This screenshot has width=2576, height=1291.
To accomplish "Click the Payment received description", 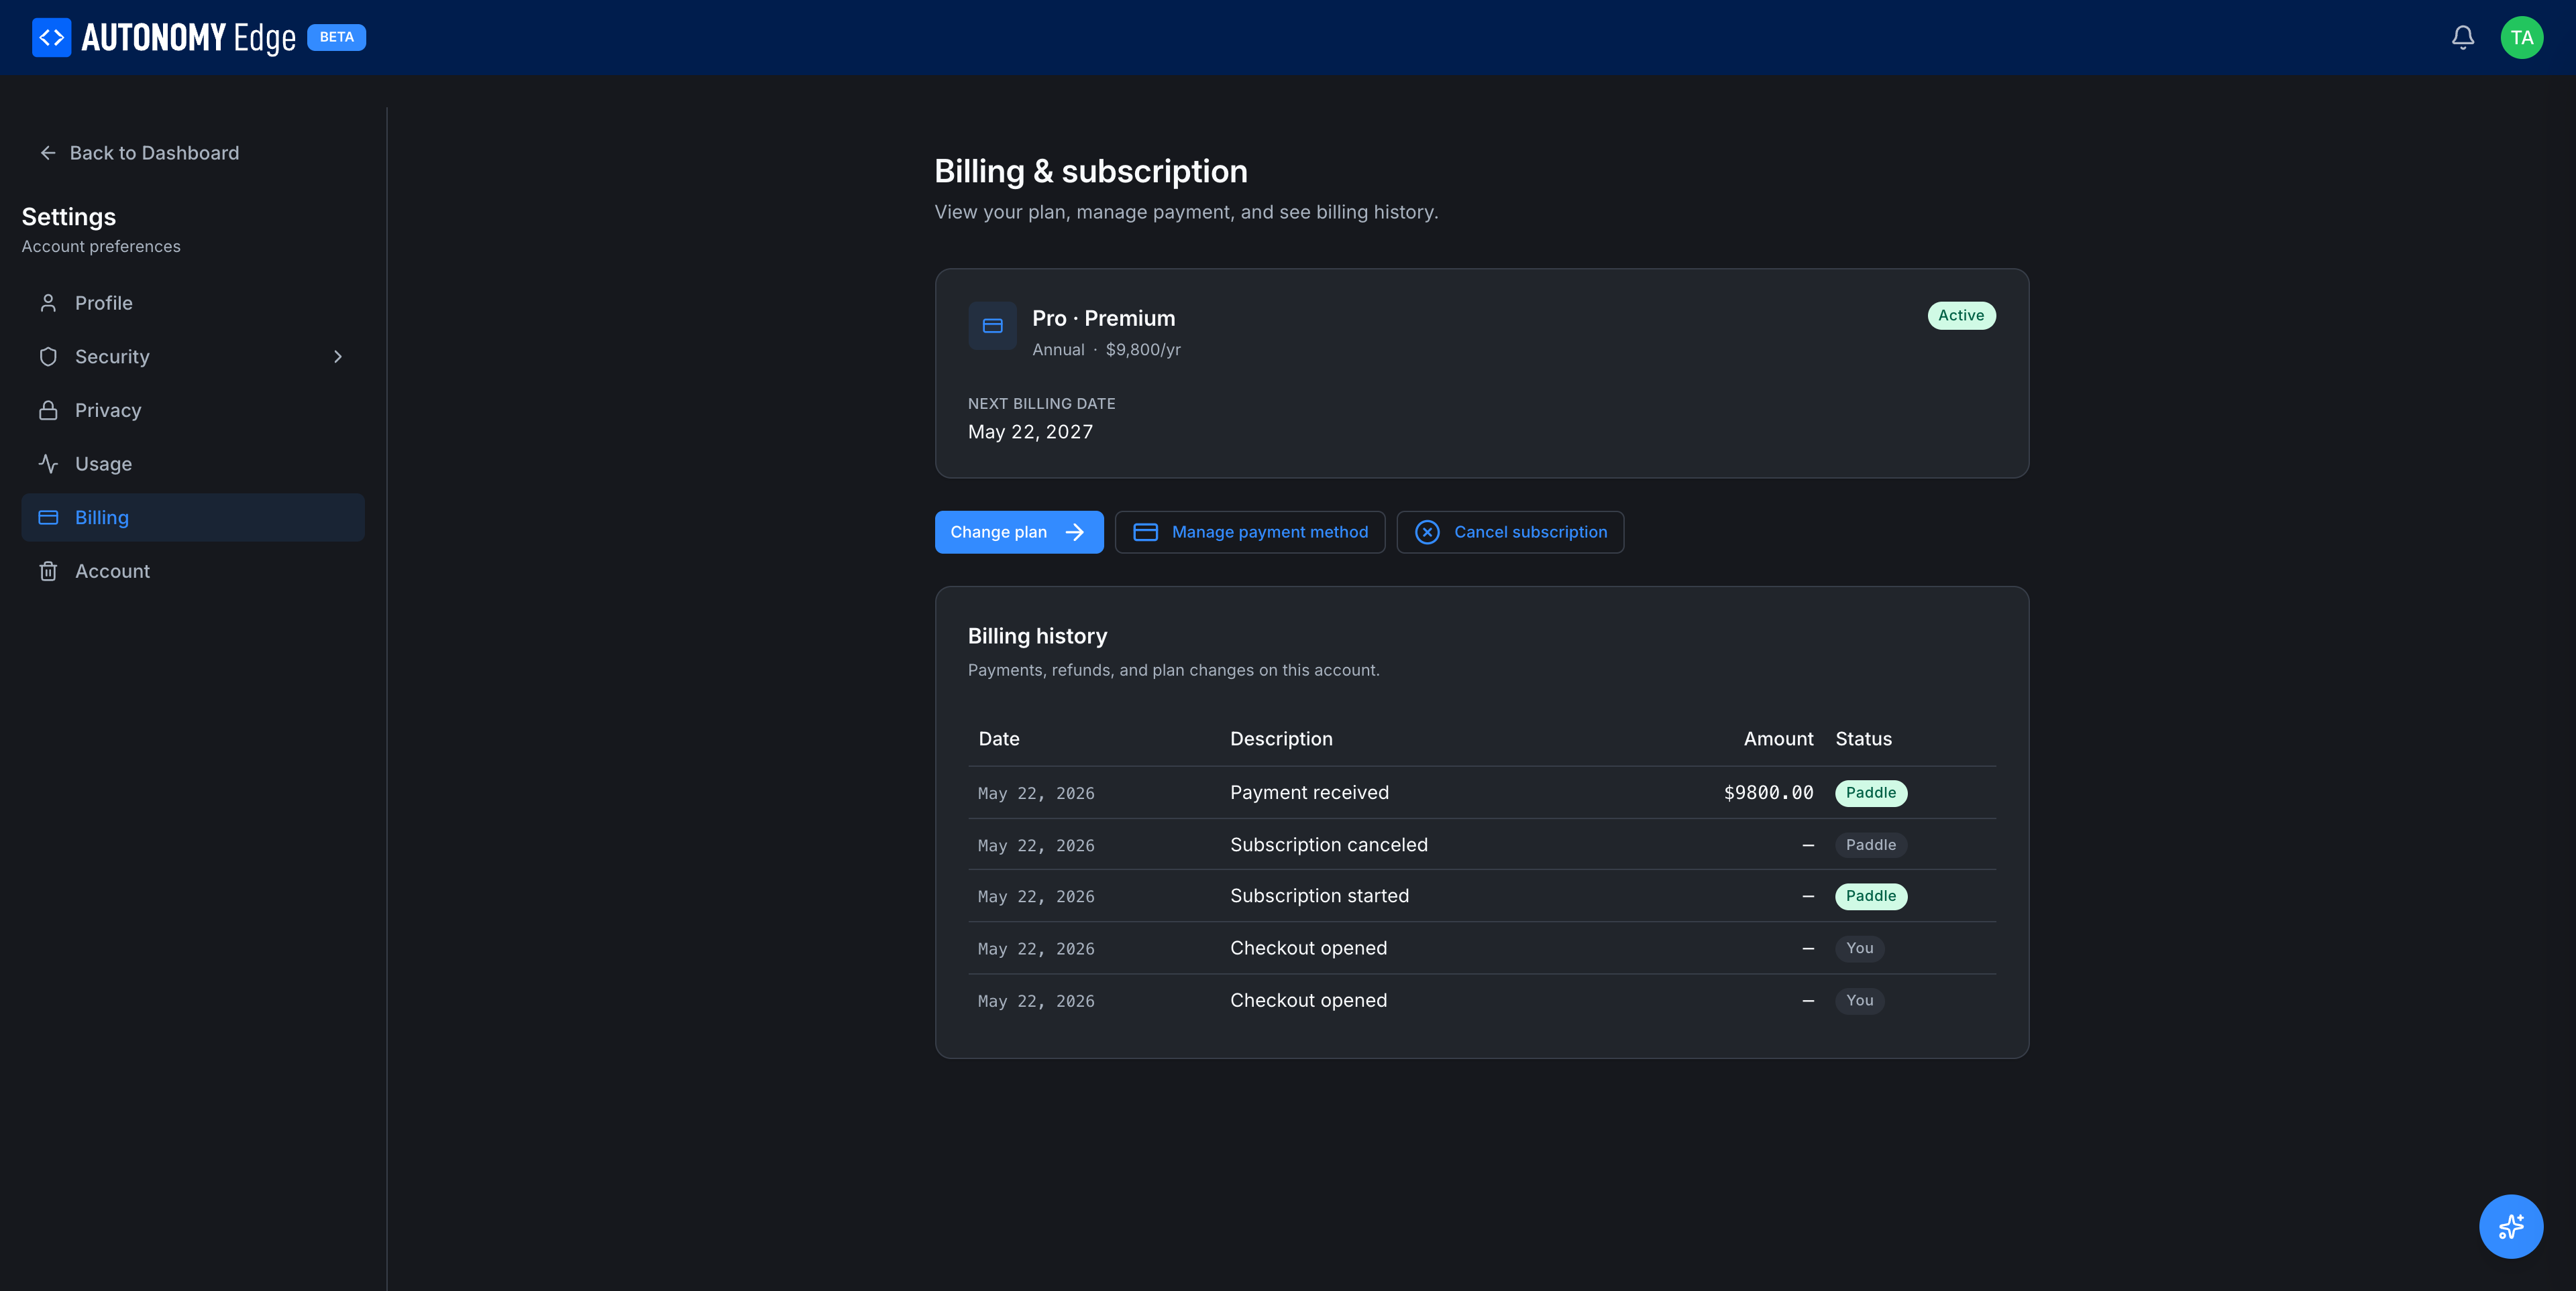I will coord(1309,794).
